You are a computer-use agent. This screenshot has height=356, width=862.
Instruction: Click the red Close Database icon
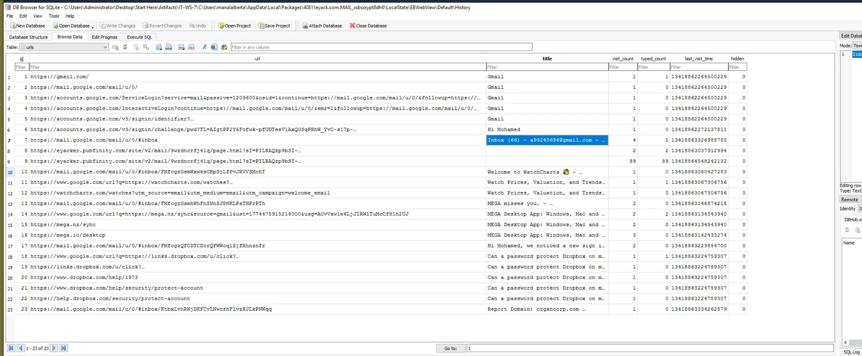pos(352,26)
